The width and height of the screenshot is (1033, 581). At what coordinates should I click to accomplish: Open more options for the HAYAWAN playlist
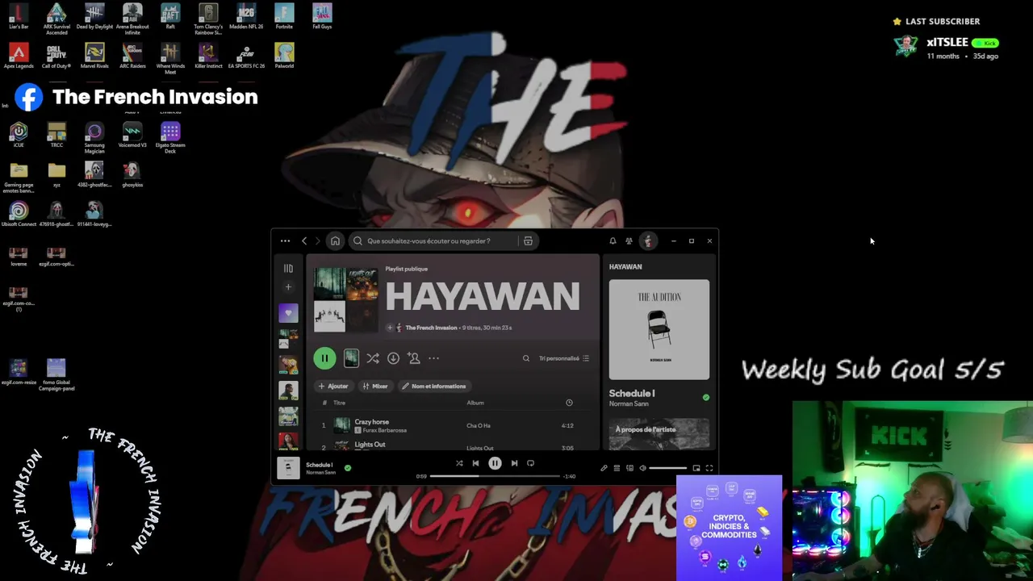[433, 358]
